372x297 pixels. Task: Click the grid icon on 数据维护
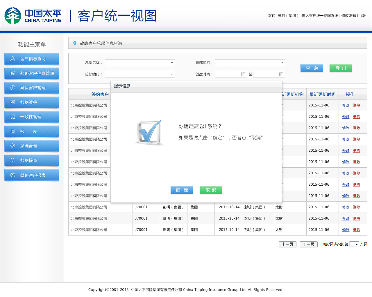pos(12,102)
